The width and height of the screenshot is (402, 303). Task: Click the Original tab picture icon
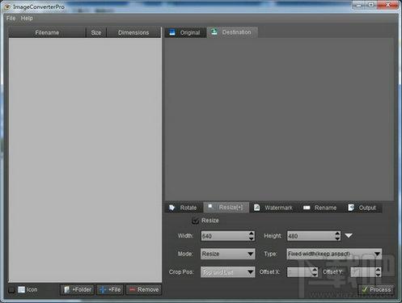click(172, 32)
